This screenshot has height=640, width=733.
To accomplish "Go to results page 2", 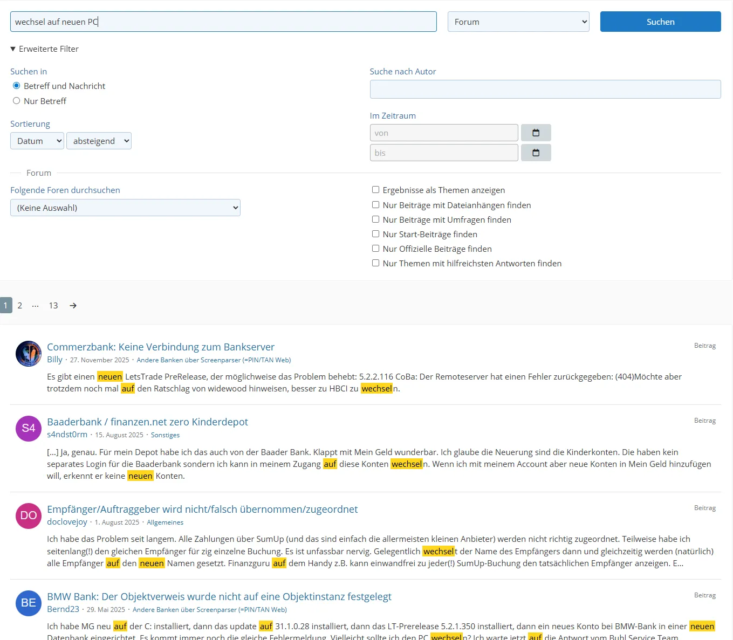I will tap(20, 306).
